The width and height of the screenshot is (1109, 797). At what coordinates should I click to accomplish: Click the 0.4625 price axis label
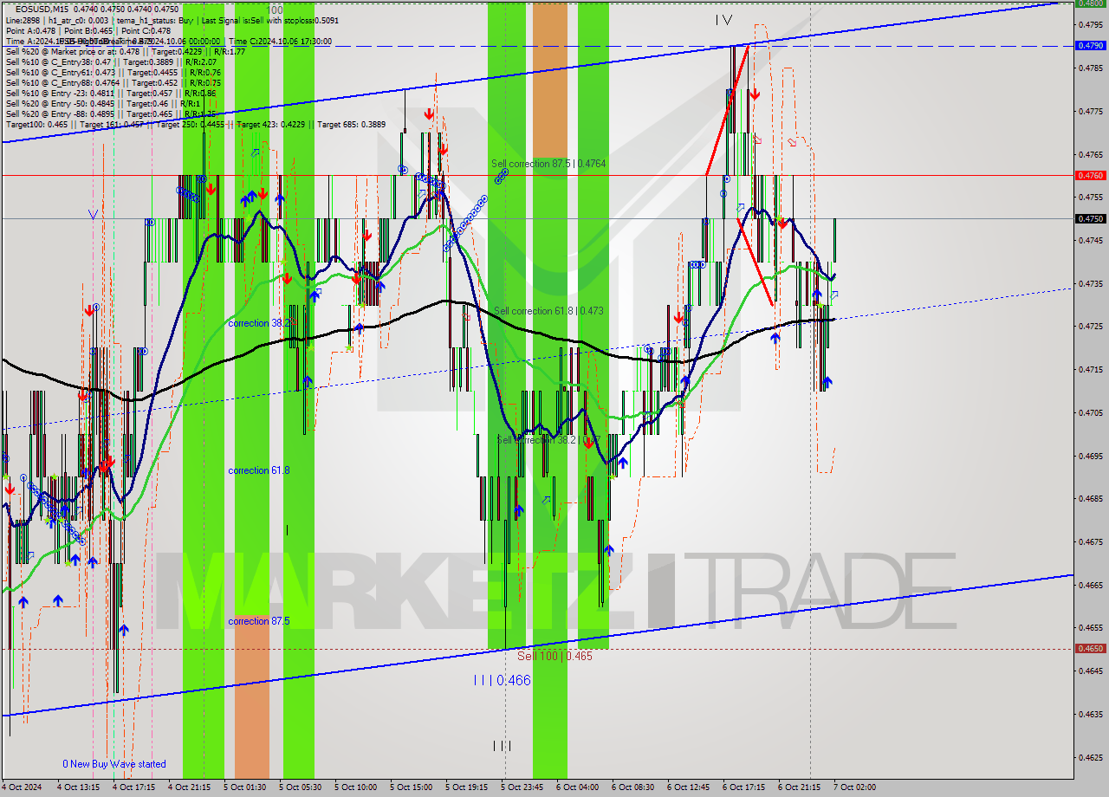click(x=1091, y=757)
